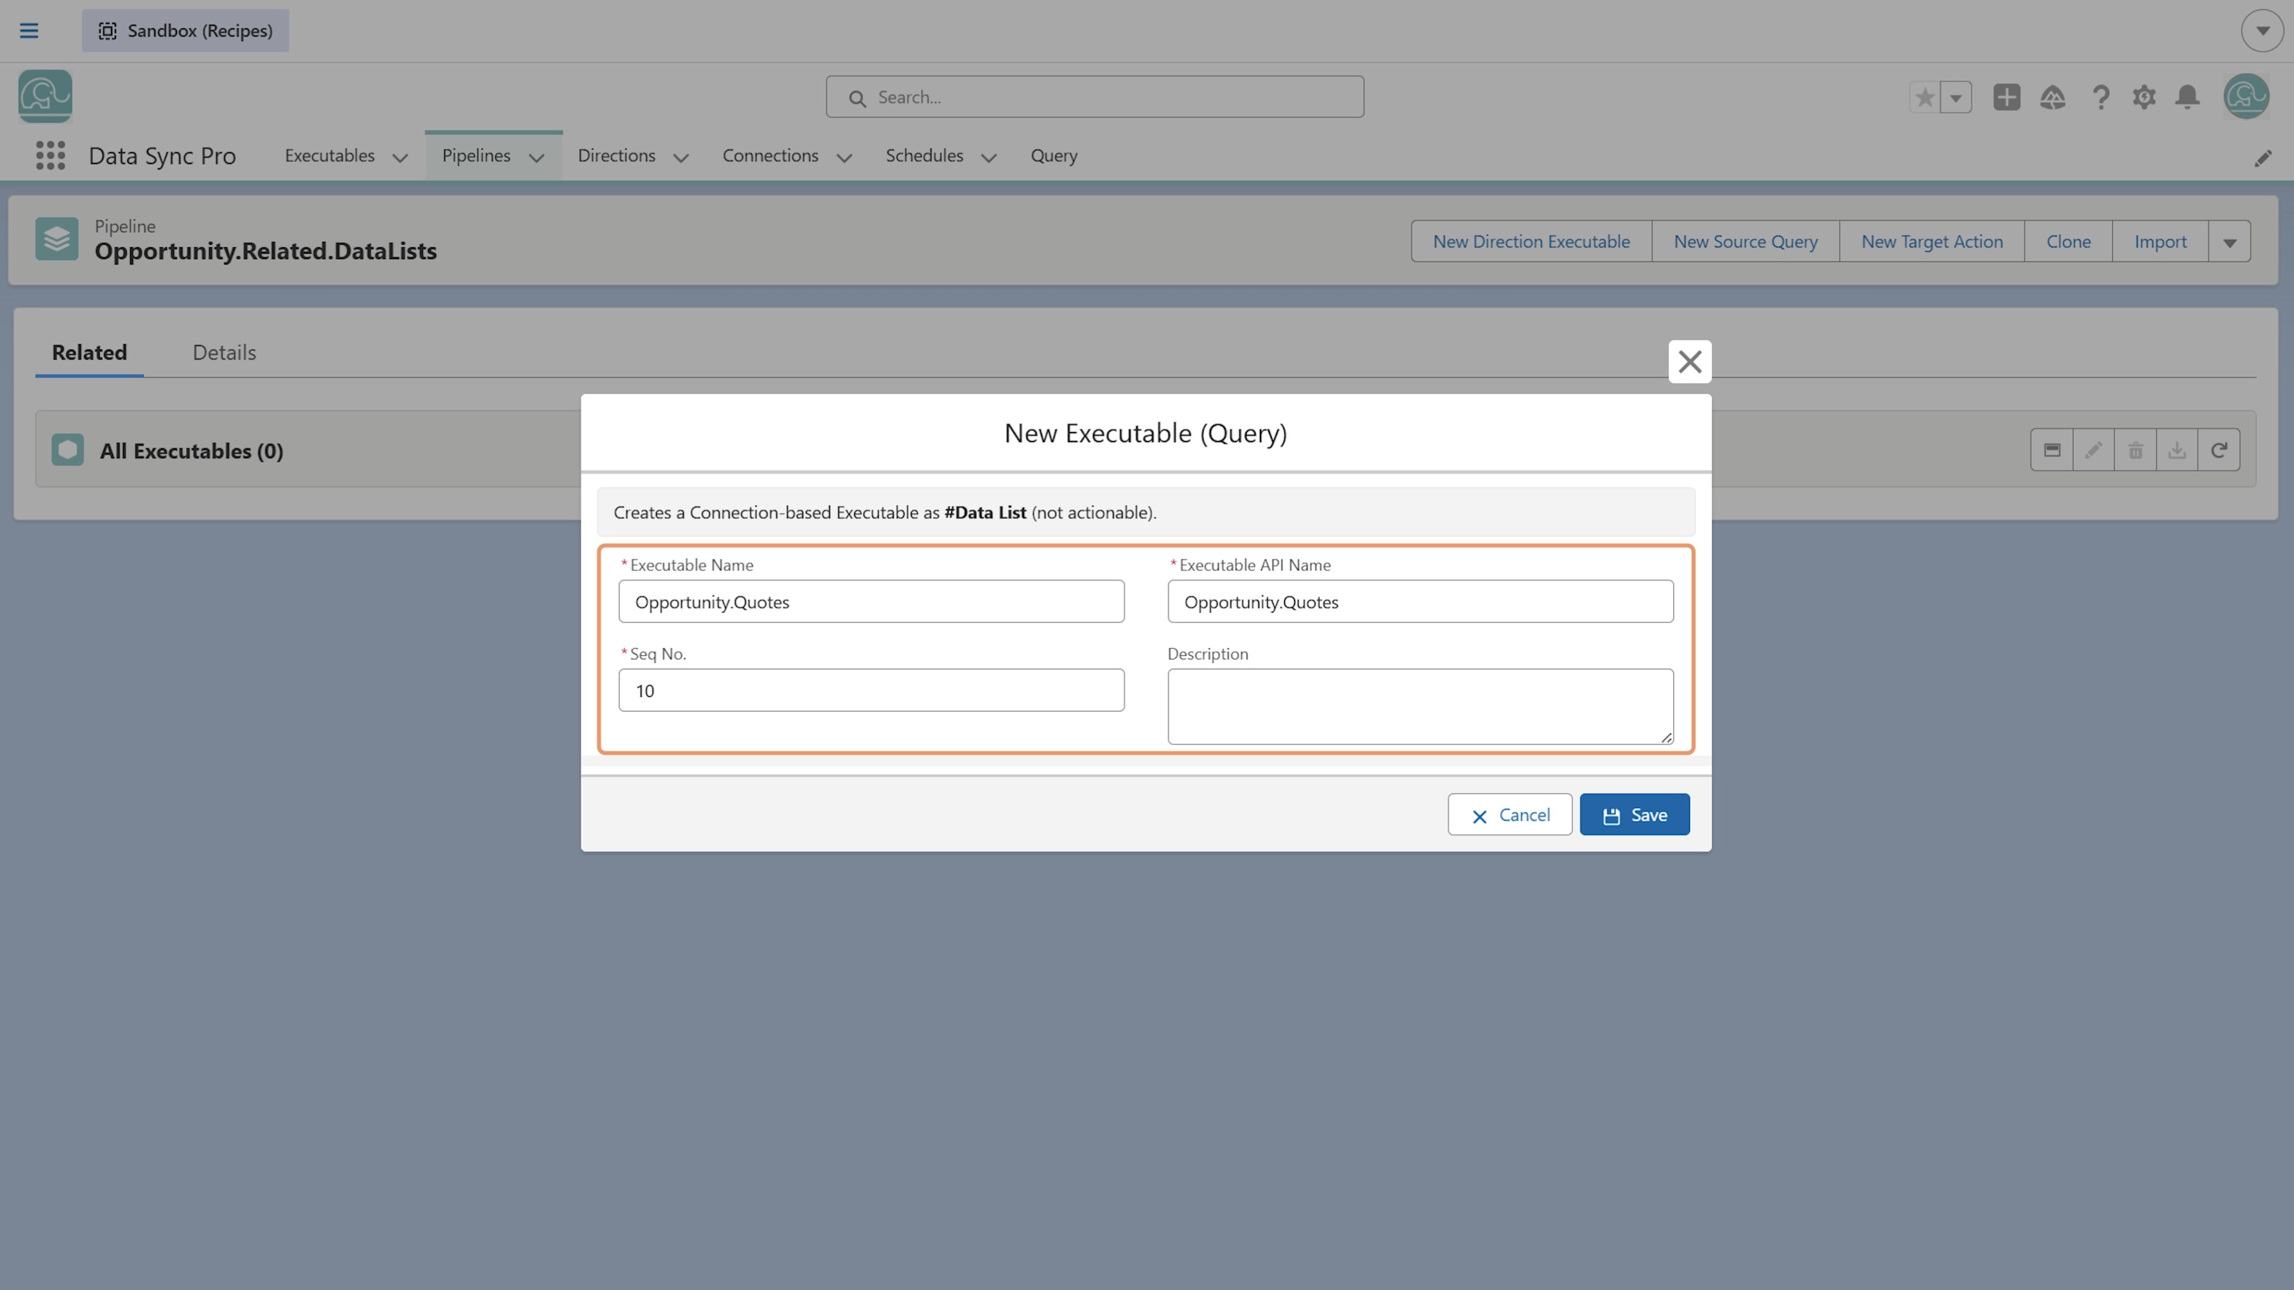
Task: Click the download icon in Executables toolbar
Action: [2178, 450]
